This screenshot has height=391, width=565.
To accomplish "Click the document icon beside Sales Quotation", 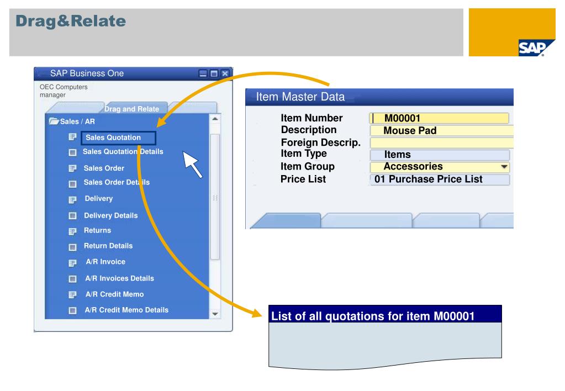I will (x=72, y=137).
